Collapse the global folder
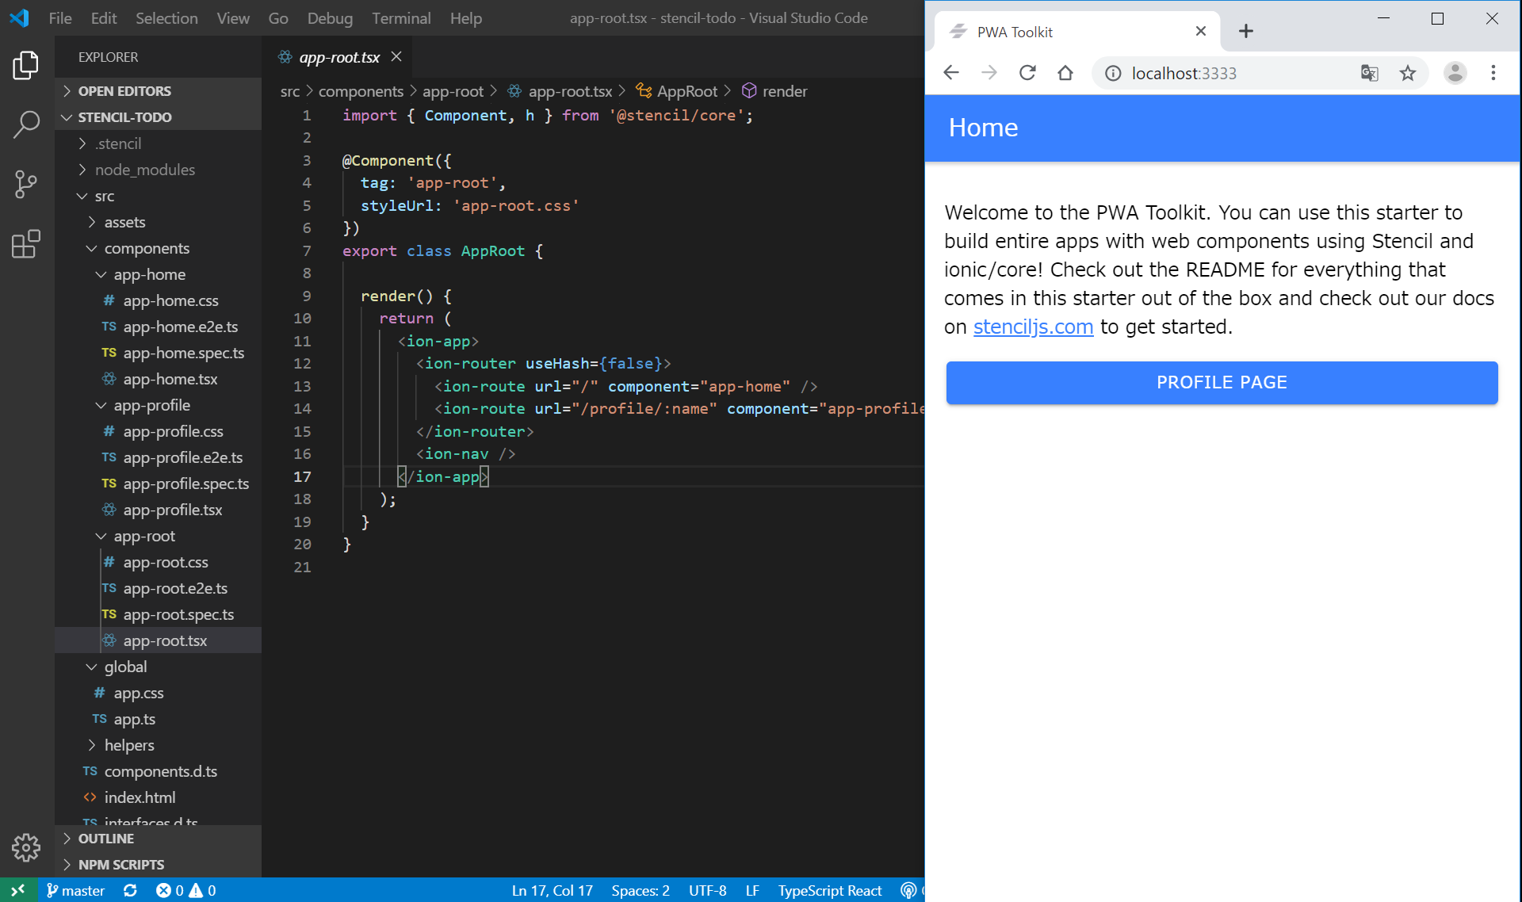Image resolution: width=1522 pixels, height=902 pixels. pos(159,666)
